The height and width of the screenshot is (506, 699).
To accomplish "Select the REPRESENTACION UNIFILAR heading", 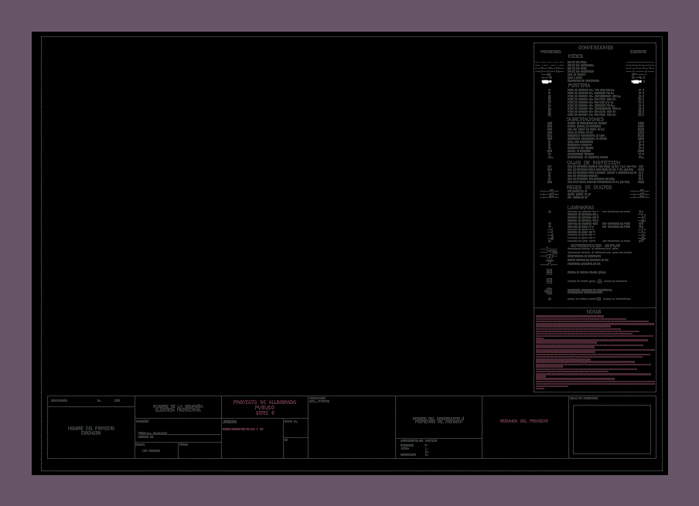I will click(x=595, y=246).
